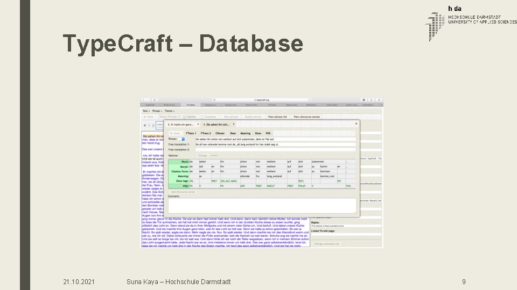
Task: Click the Change metadata set button
Action: click(326, 244)
